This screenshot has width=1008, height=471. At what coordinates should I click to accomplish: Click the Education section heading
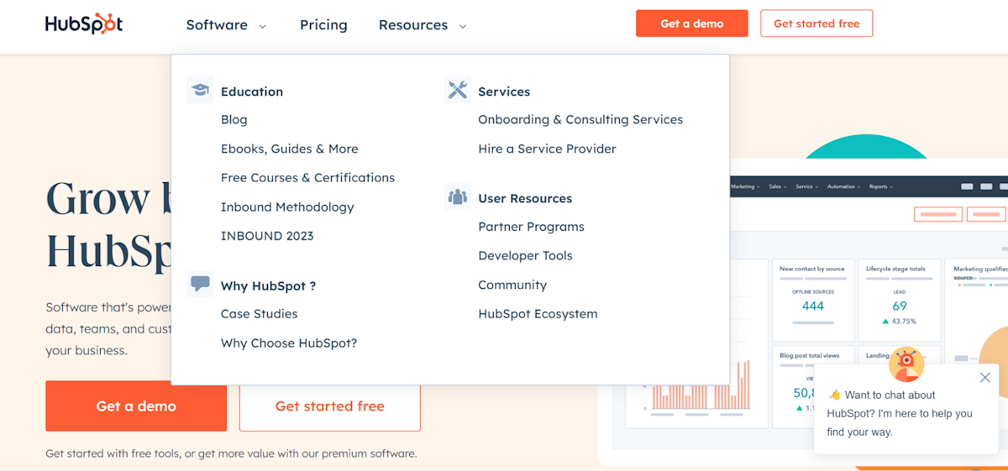click(252, 92)
